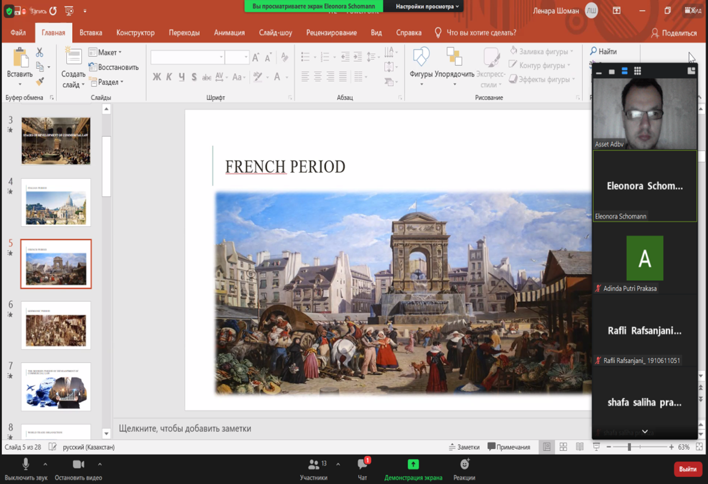Screen dimensions: 708x484
Task: Click the Paste (Вставить) clipboard icon
Action: [20, 58]
